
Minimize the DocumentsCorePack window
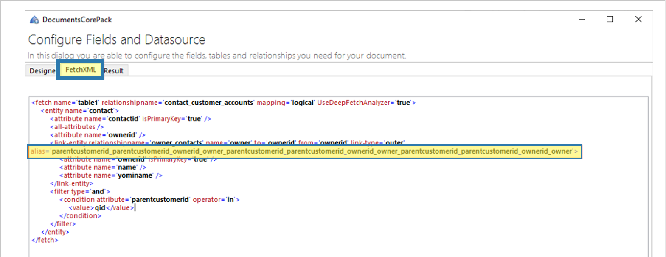[x=582, y=20]
